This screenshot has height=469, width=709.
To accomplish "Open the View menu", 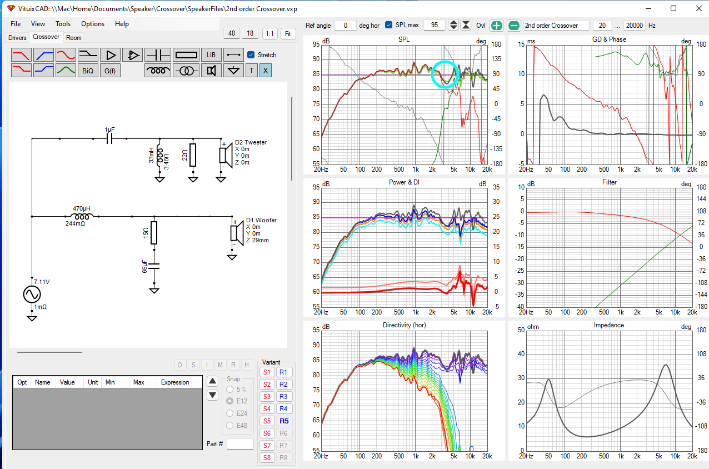I will coord(38,24).
